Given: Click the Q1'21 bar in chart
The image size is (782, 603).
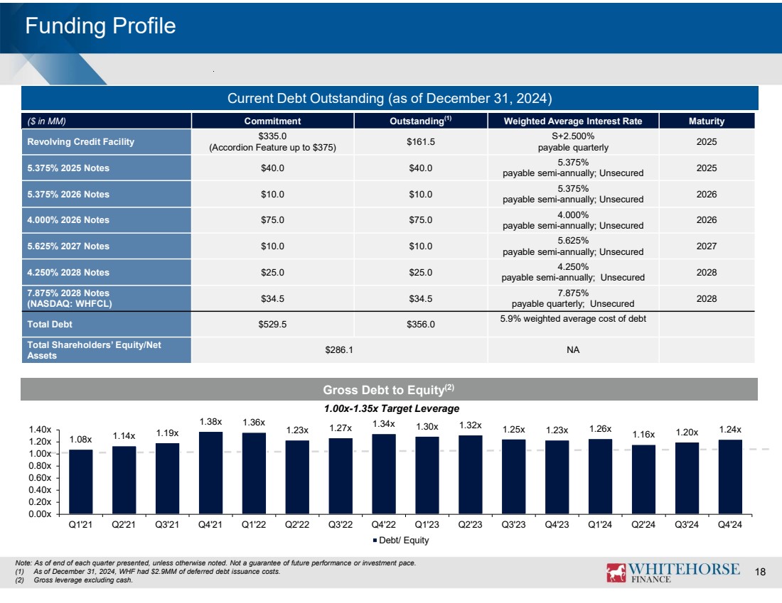Looking at the screenshot, I should (x=81, y=482).
